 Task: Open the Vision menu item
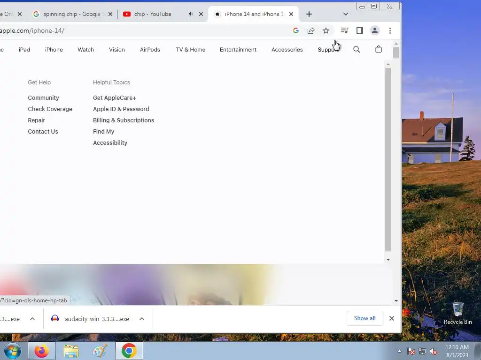click(117, 50)
